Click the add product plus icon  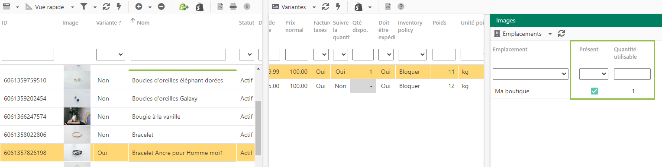point(139,7)
